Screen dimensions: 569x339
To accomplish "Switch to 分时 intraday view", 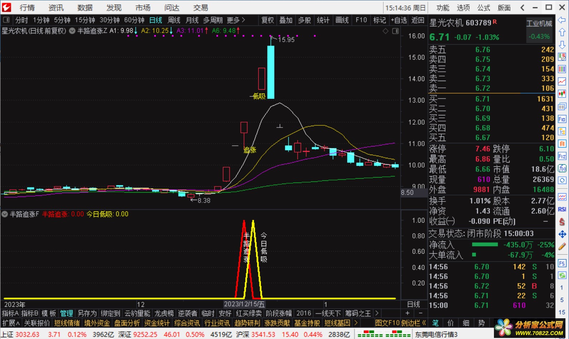I will (x=21, y=20).
